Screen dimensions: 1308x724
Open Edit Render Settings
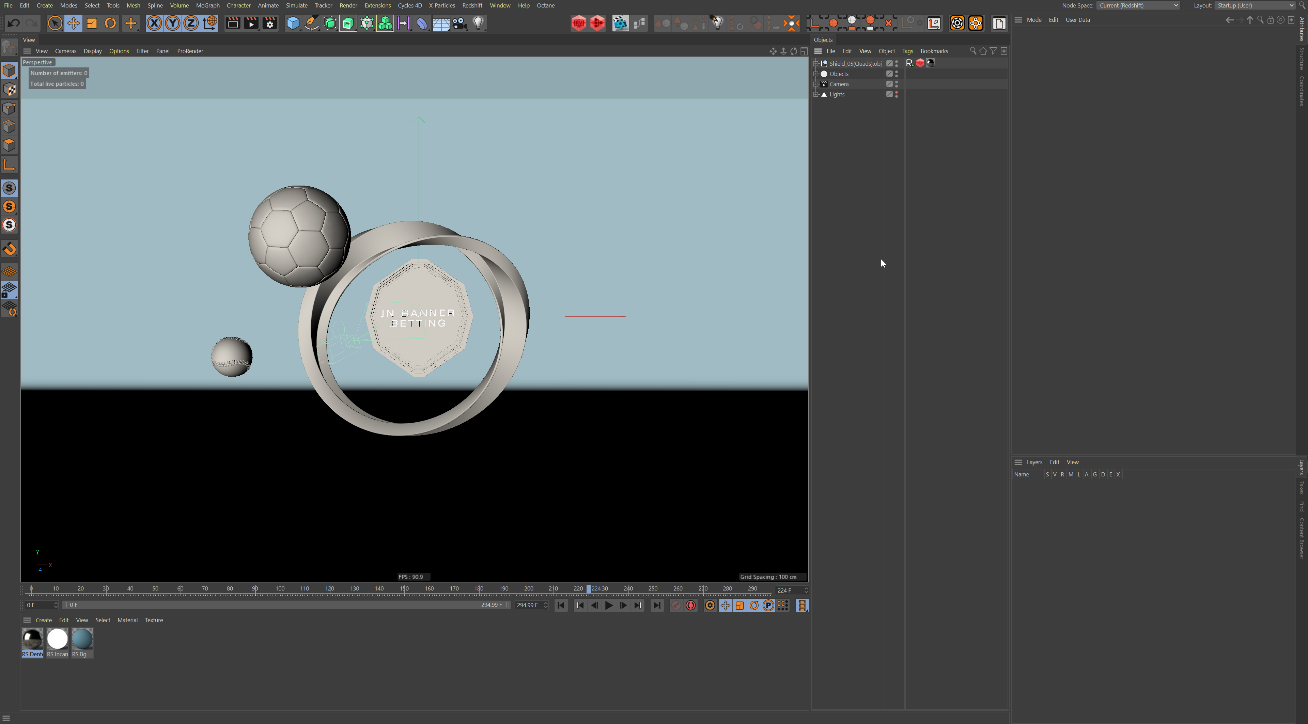270,23
